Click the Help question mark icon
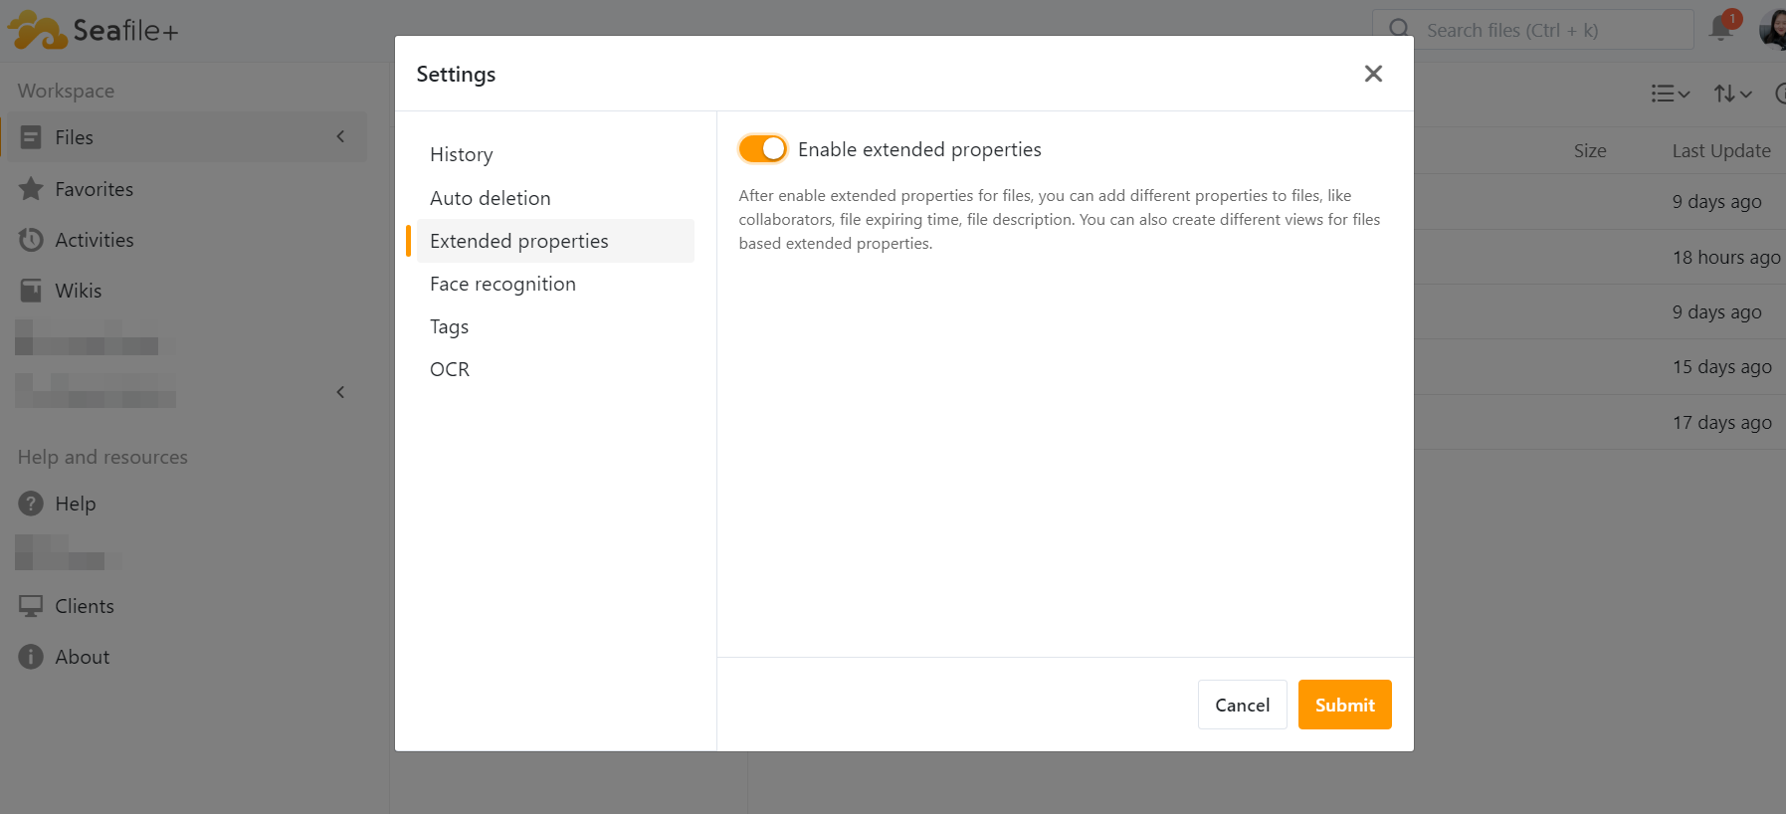The height and width of the screenshot is (814, 1786). [31, 504]
